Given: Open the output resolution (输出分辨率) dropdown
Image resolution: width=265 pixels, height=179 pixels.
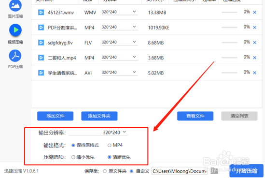Looking at the screenshot, I should click(x=98, y=132).
